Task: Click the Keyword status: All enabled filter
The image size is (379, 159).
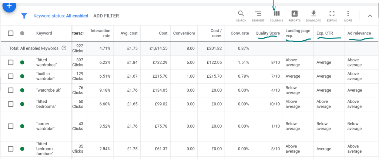Action: point(61,16)
